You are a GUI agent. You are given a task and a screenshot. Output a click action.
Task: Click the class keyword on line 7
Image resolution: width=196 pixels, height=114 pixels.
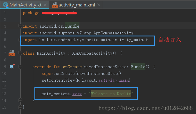[29, 53]
